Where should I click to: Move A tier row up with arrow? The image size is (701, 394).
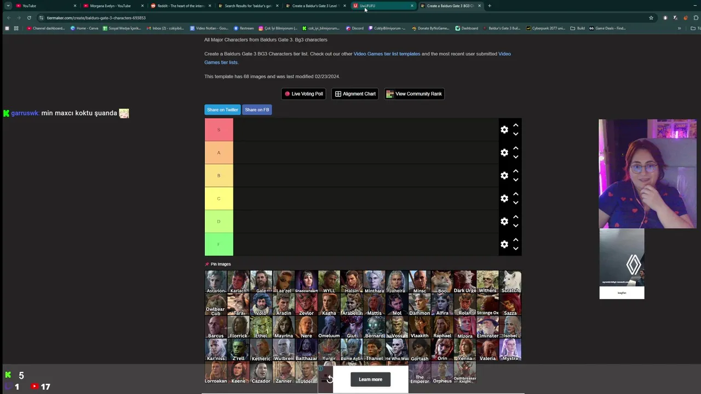(515, 148)
